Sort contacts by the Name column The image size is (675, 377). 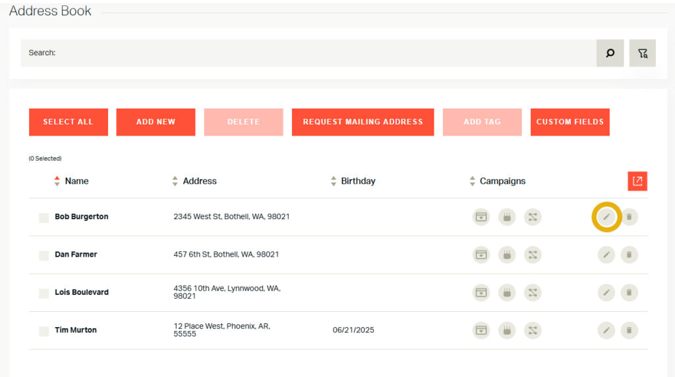[76, 181]
